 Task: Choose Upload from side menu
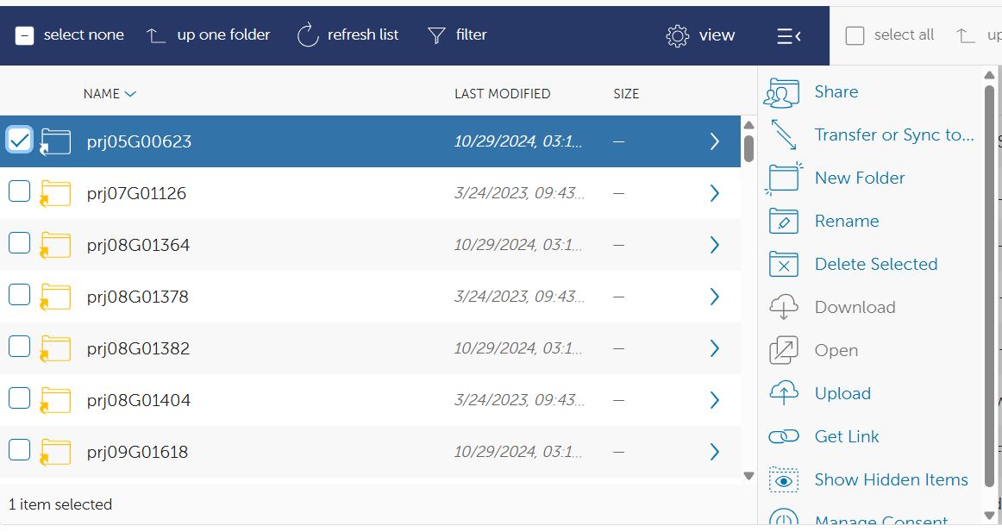click(x=842, y=393)
